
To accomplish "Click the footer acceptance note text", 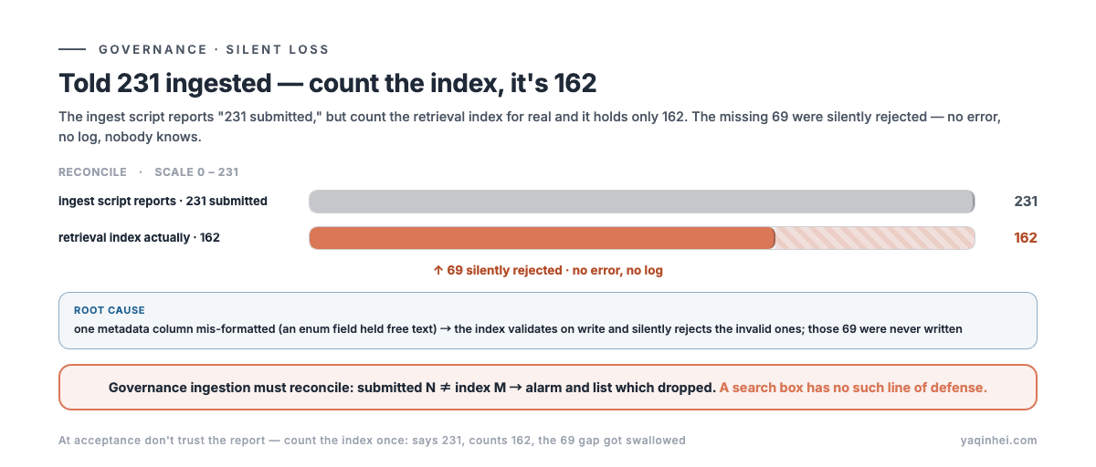I will point(372,441).
